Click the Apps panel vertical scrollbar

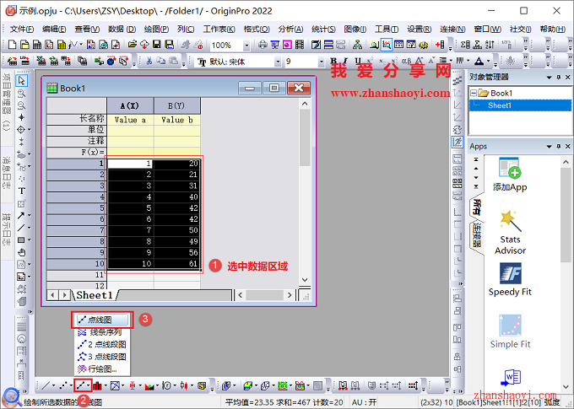(x=566, y=215)
